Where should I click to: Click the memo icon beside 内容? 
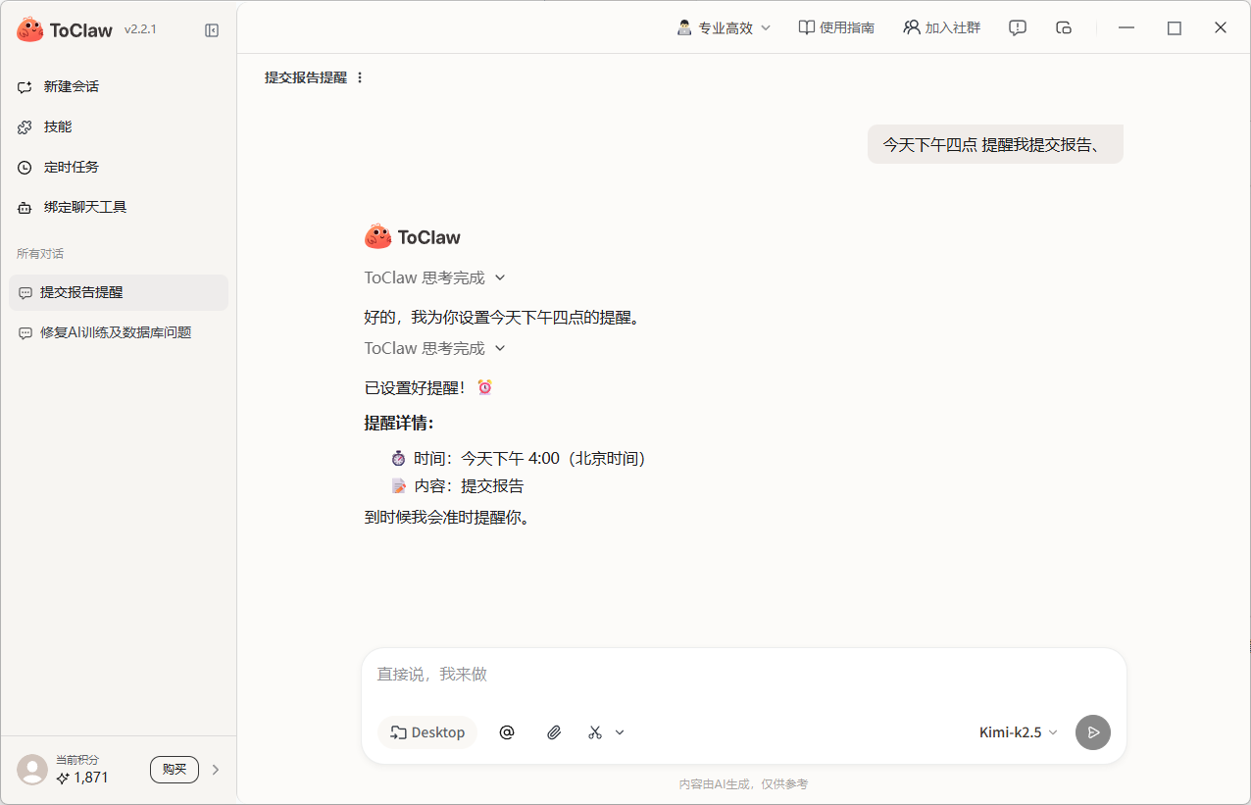(398, 485)
